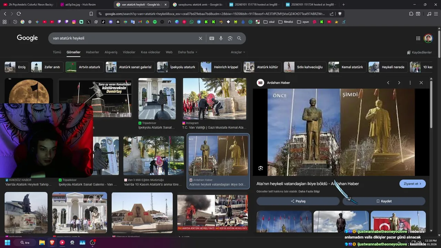Open the 'Daha Fazla Bilgi' link
Viewport: 441px width, 248px height.
[x=309, y=192]
